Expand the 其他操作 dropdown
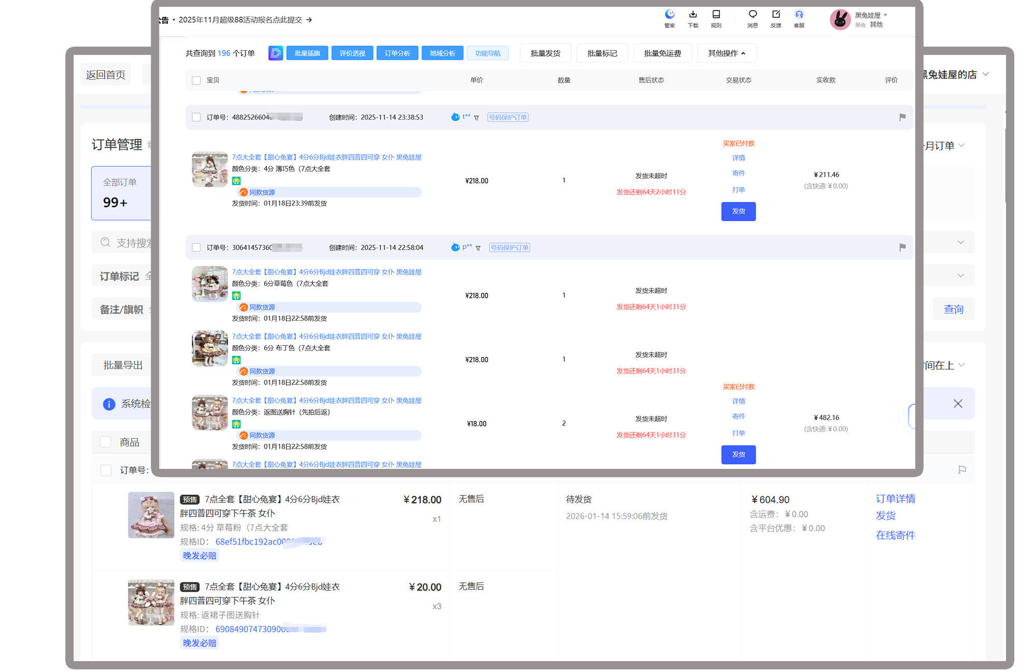The width and height of the screenshot is (1033, 672). [x=726, y=53]
